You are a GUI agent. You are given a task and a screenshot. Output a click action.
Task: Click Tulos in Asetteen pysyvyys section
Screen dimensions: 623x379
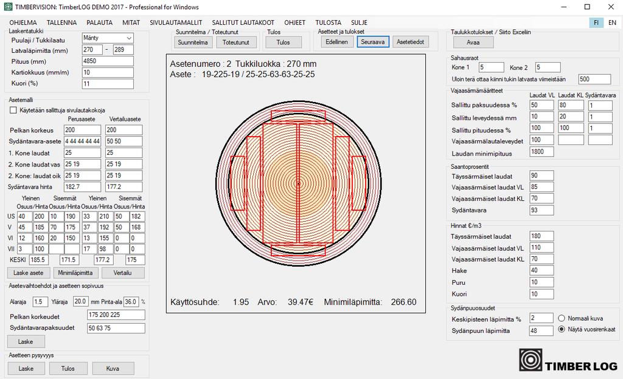pyautogui.click(x=68, y=369)
